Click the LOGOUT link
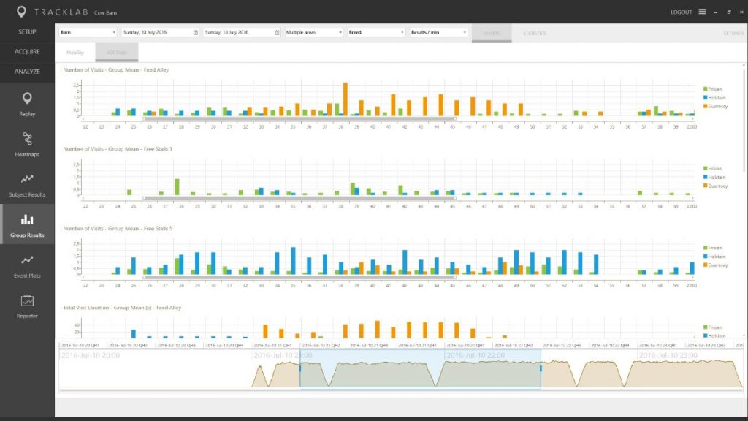This screenshot has width=748, height=421. (x=680, y=12)
